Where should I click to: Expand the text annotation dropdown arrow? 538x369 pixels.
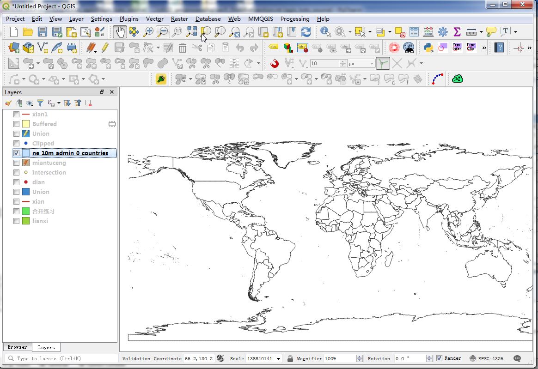click(515, 32)
